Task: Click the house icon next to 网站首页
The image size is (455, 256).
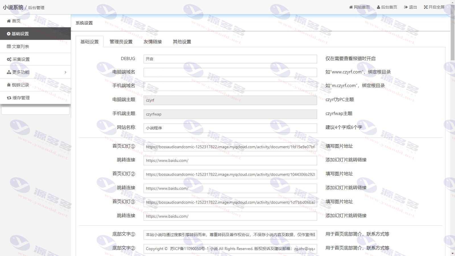Action: [351, 7]
